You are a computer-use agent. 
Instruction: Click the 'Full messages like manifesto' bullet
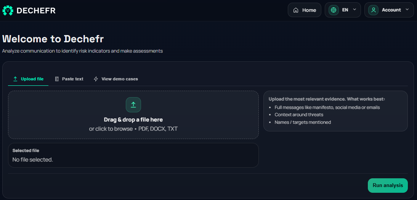click(x=327, y=107)
